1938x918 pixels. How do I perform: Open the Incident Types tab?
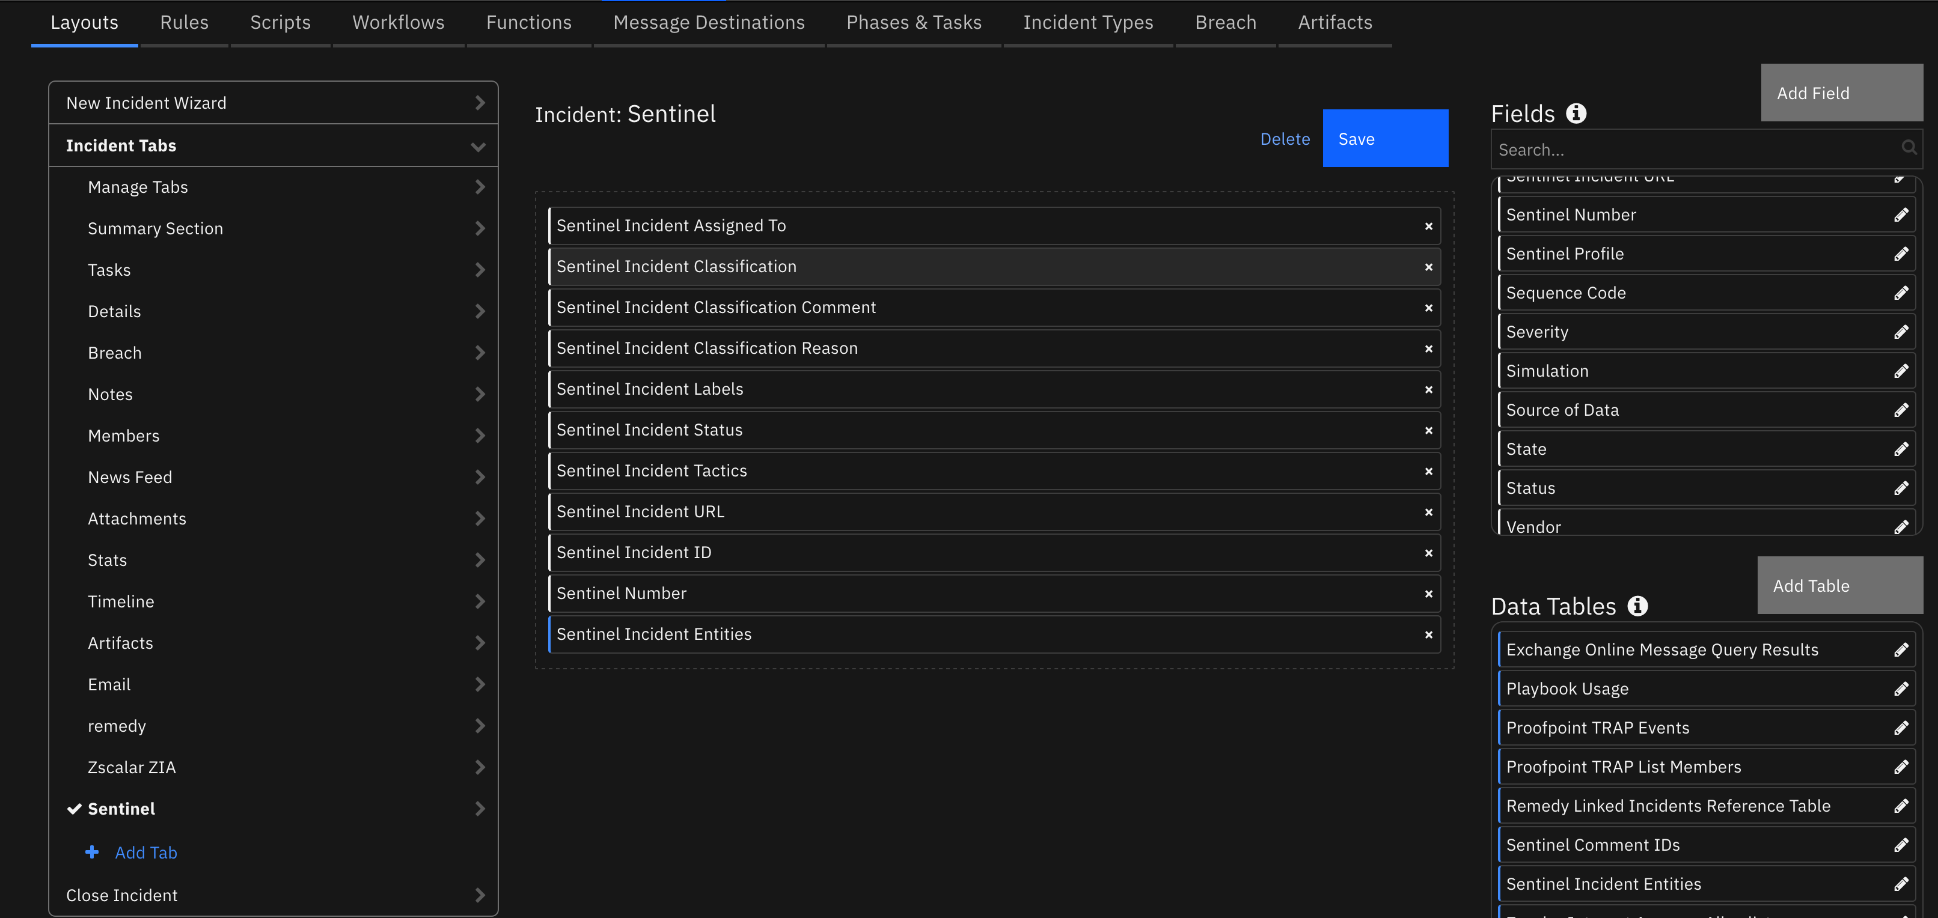click(1089, 23)
